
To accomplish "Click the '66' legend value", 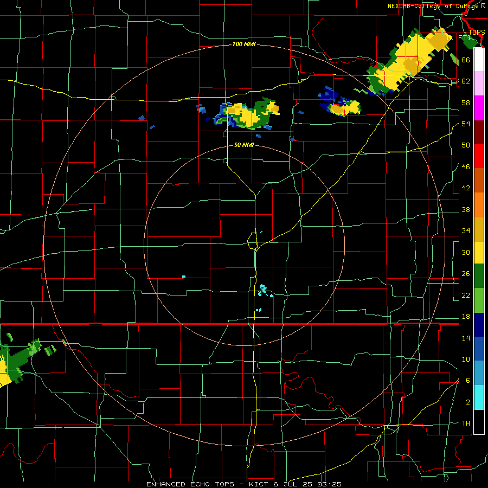I will [x=466, y=60].
